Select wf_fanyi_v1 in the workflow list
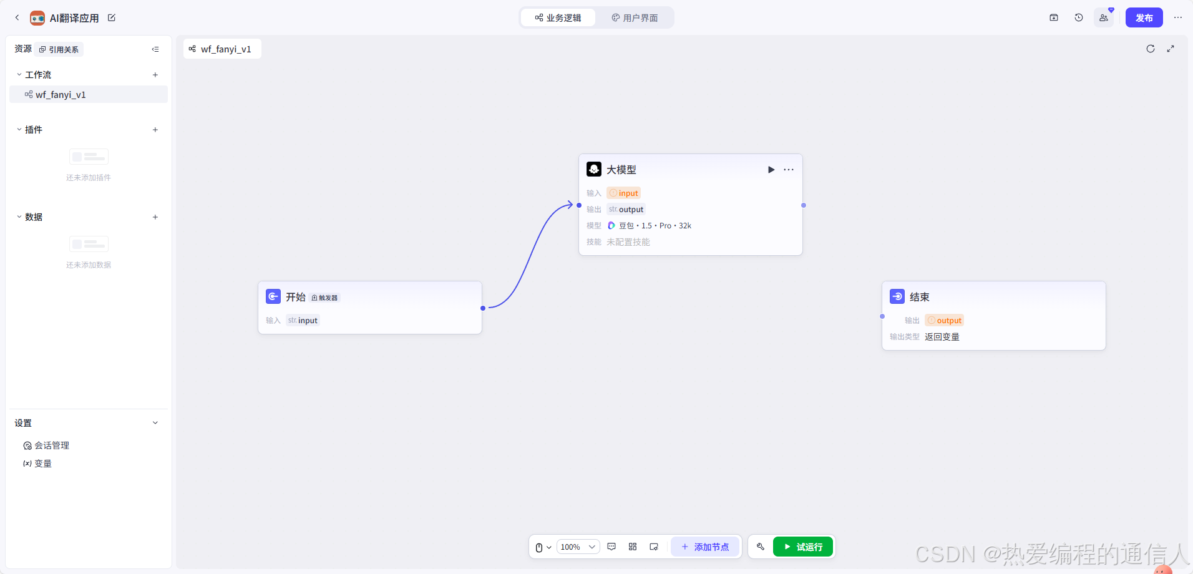 coord(89,95)
